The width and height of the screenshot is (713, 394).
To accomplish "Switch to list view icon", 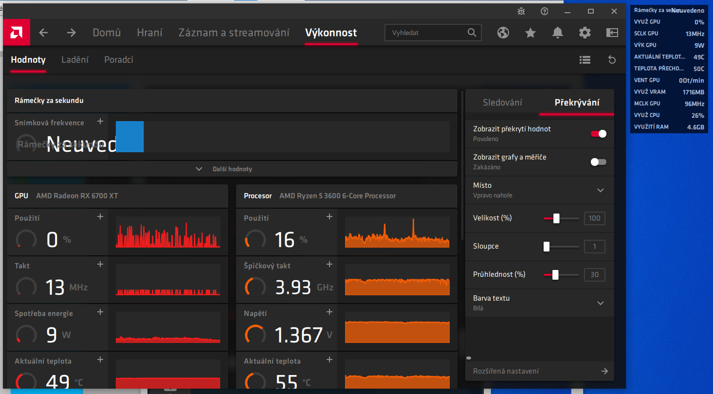I will [585, 60].
